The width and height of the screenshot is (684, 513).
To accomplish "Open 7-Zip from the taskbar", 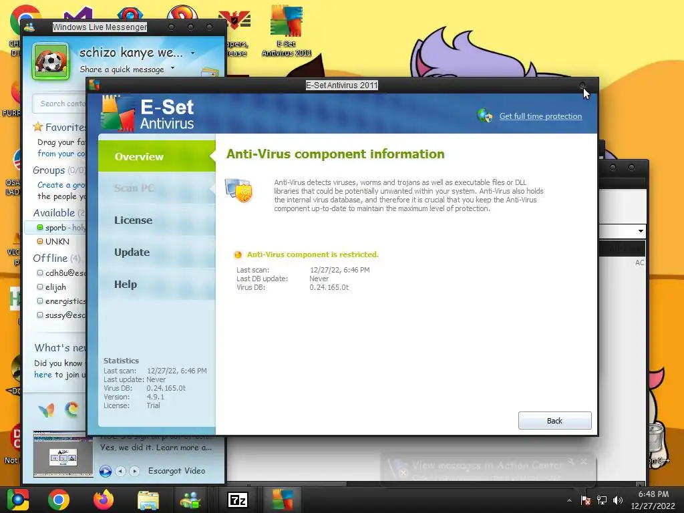I will (x=238, y=500).
